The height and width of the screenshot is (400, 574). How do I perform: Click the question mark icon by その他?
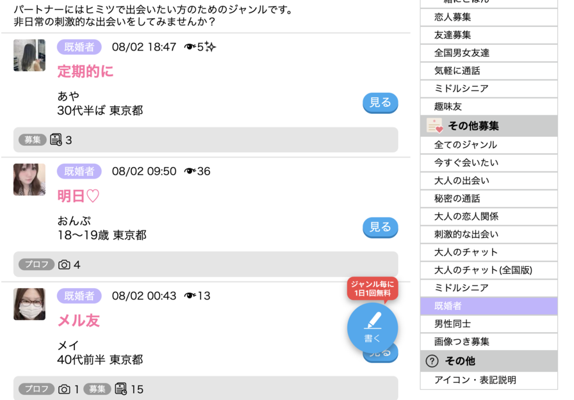pos(432,361)
